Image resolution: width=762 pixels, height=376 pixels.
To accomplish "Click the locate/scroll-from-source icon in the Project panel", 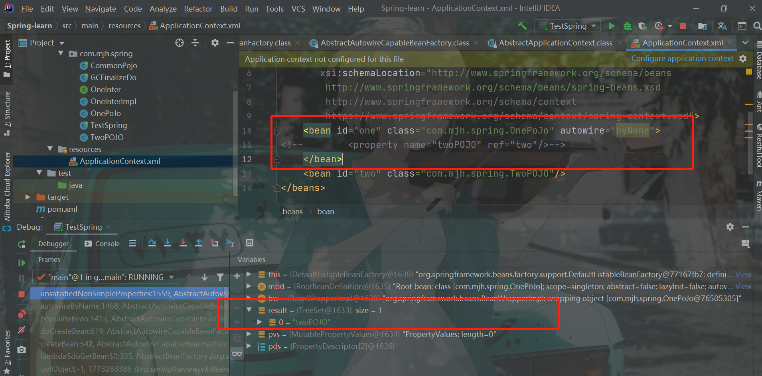I will pos(180,43).
